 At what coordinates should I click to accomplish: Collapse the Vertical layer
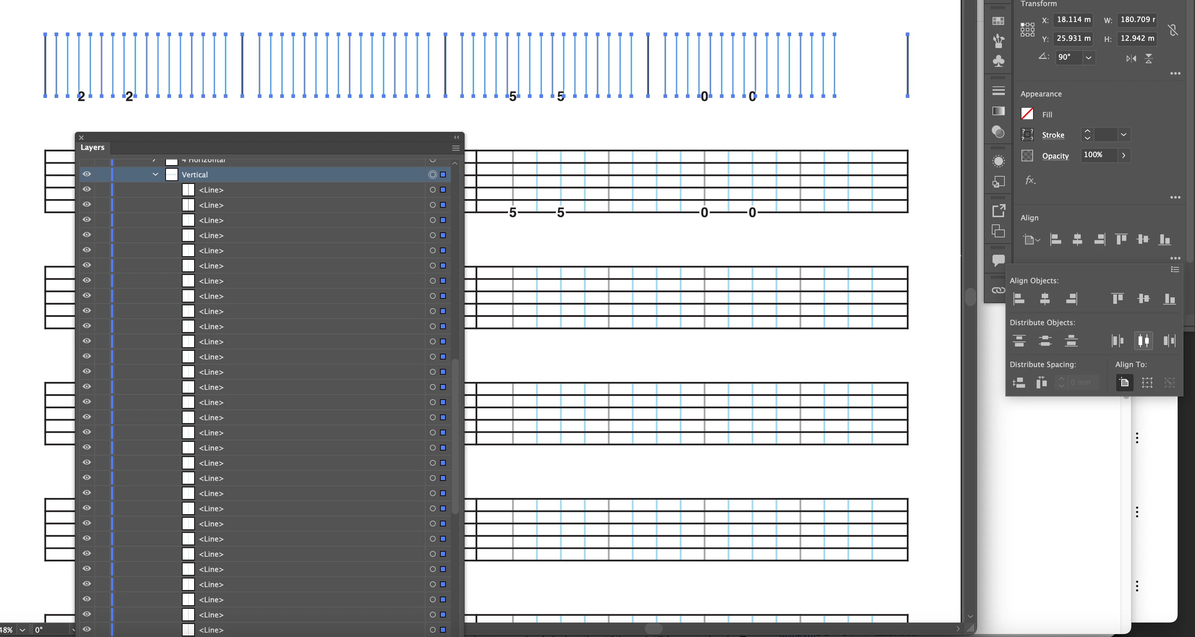(155, 174)
